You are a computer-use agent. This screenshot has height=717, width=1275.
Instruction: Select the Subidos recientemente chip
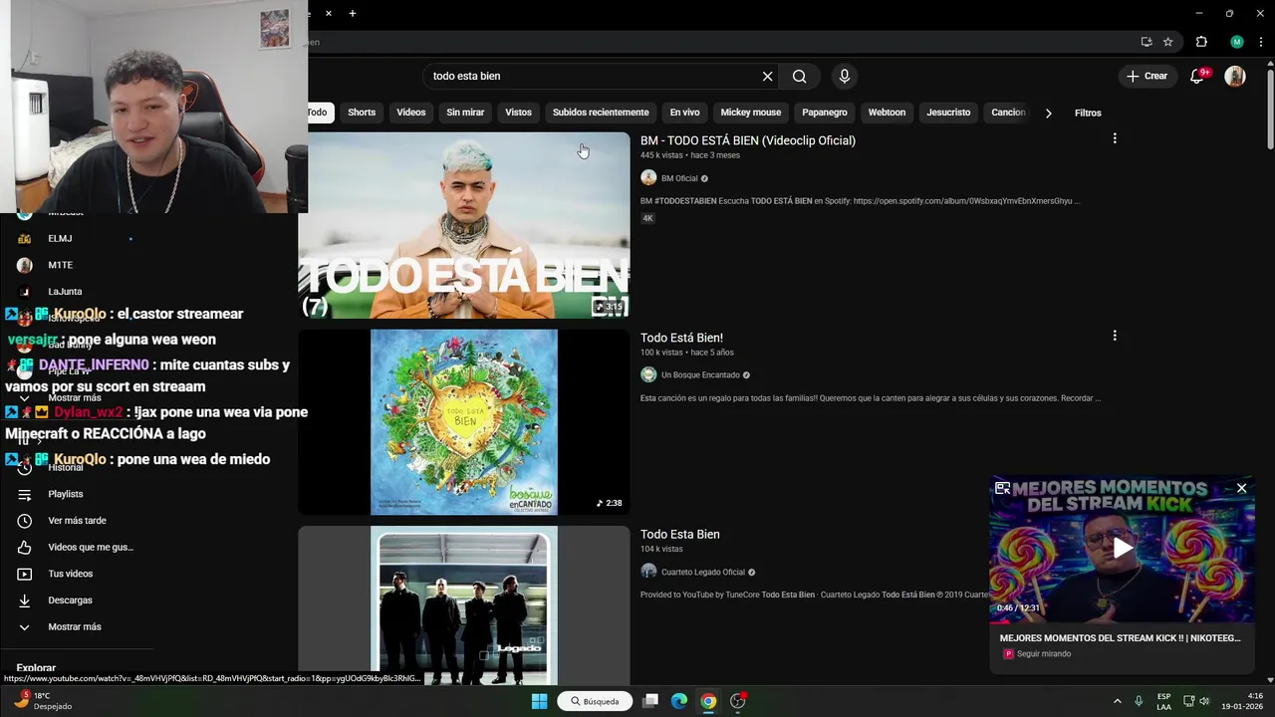tap(601, 113)
